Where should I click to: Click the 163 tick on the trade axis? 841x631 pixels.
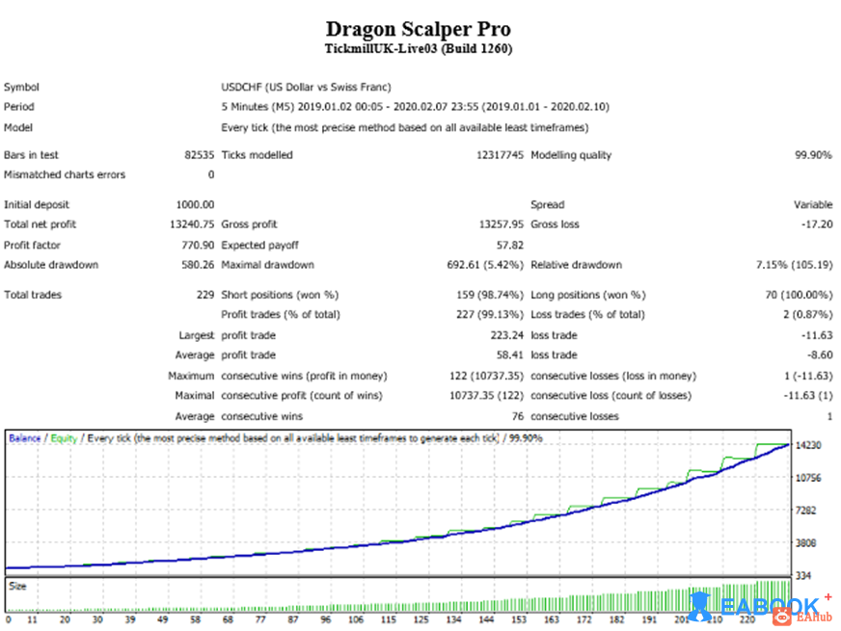click(552, 619)
